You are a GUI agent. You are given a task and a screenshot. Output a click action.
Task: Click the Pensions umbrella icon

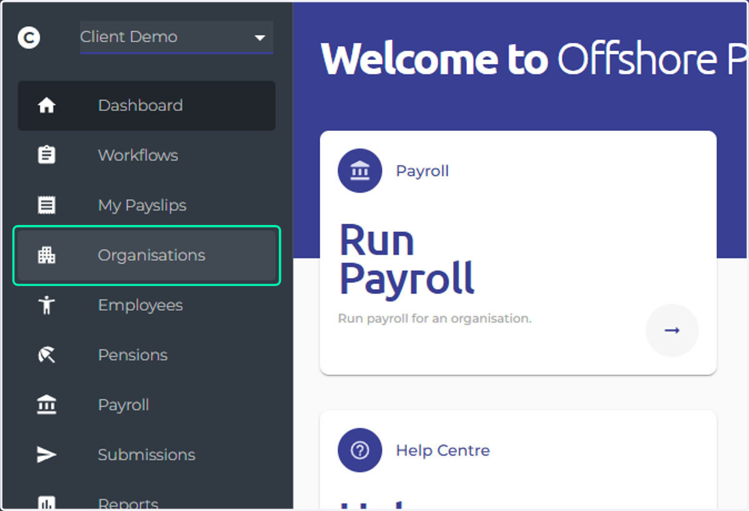coord(47,355)
